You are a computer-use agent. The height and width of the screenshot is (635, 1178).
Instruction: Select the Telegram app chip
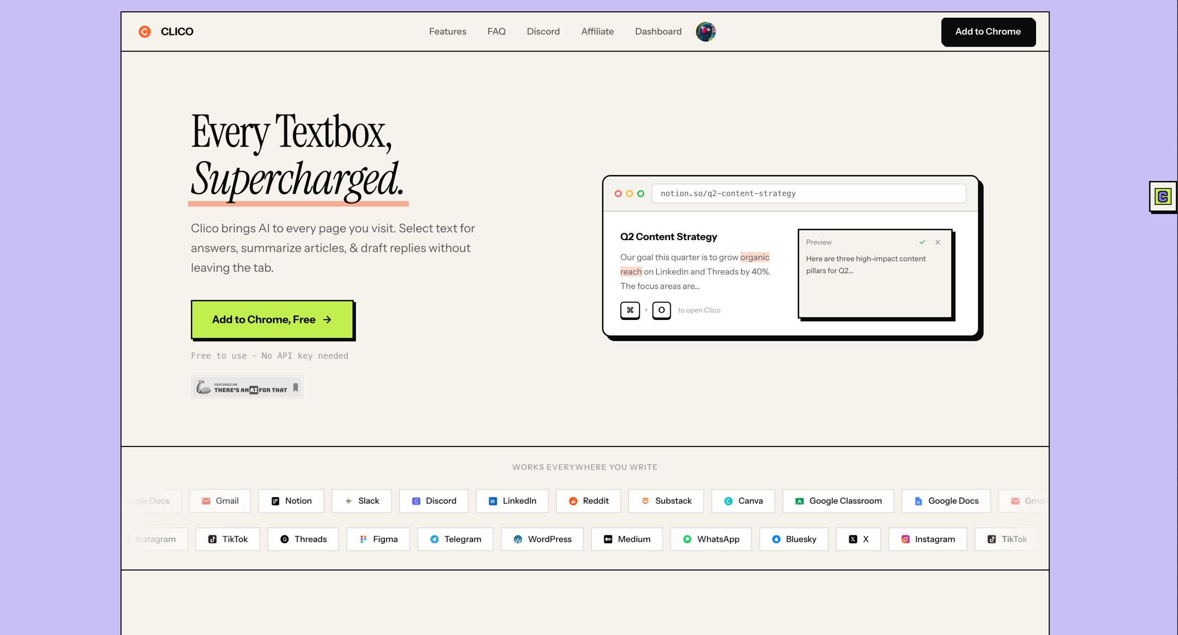[456, 539]
